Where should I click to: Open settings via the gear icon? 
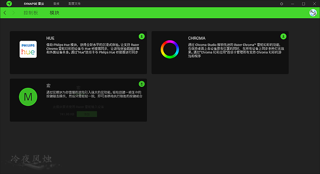click(282, 4)
